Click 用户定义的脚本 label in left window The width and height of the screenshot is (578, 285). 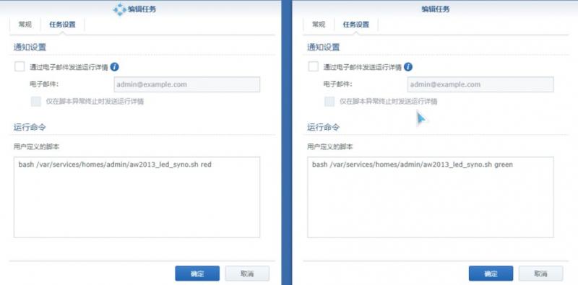[37, 146]
